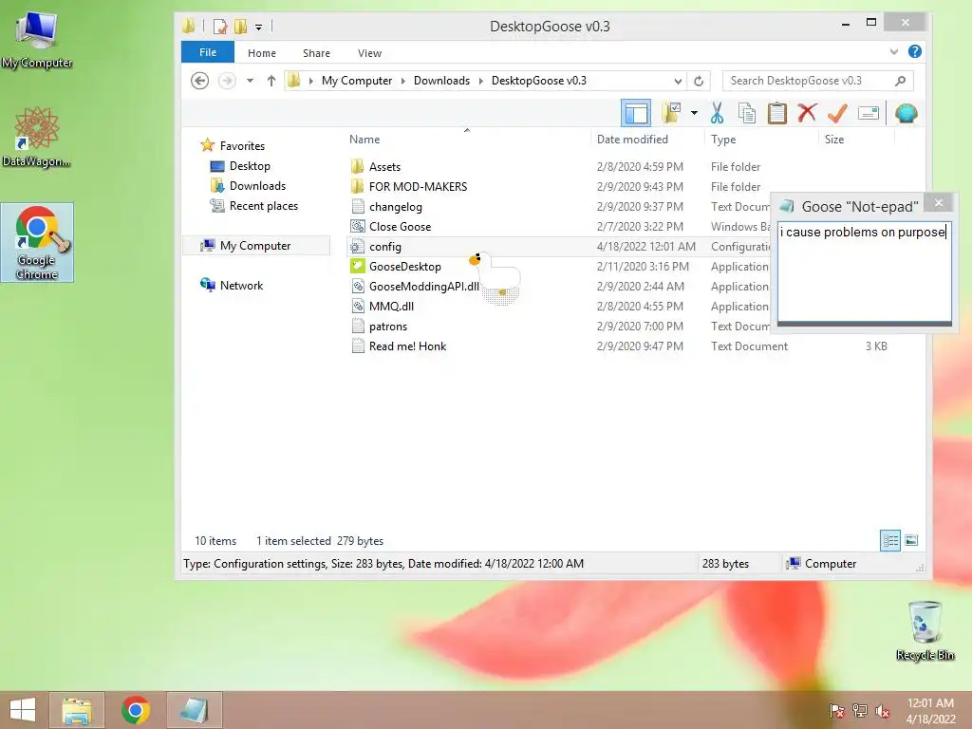This screenshot has height=729, width=972.
Task: Switch to the Home ribbon tab
Action: [x=262, y=53]
